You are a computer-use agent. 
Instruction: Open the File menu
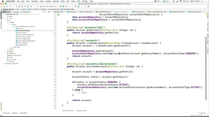click(x=18, y=1)
